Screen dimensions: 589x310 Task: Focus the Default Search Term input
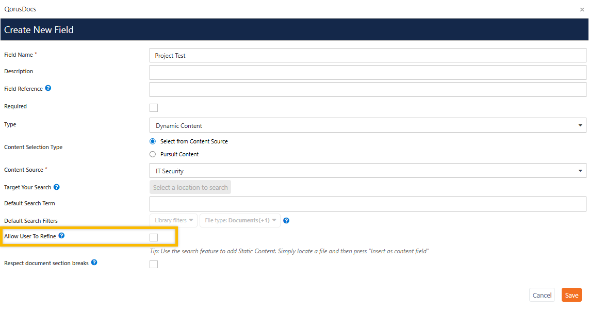(x=367, y=204)
